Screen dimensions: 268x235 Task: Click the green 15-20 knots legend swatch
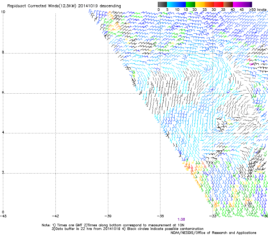tap(190, 4)
